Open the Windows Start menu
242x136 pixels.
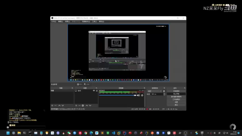pyautogui.click(x=8, y=133)
